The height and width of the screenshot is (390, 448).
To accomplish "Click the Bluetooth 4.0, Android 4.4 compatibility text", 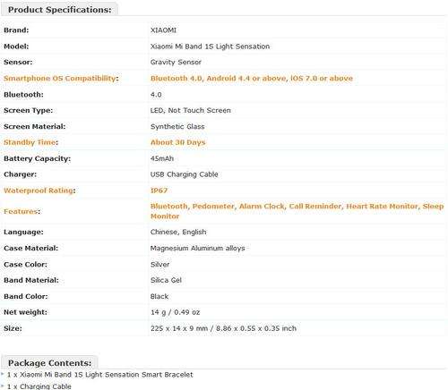I will pyautogui.click(x=252, y=79).
